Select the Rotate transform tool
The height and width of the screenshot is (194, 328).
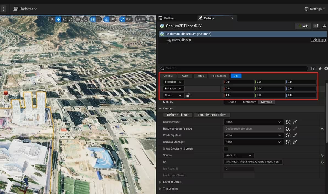(x=64, y=19)
